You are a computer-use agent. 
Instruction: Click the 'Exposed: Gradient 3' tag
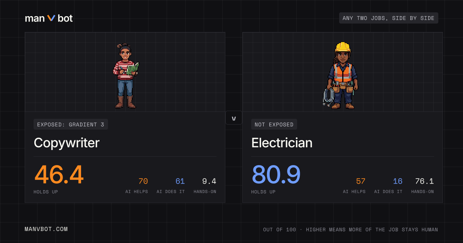pos(71,124)
